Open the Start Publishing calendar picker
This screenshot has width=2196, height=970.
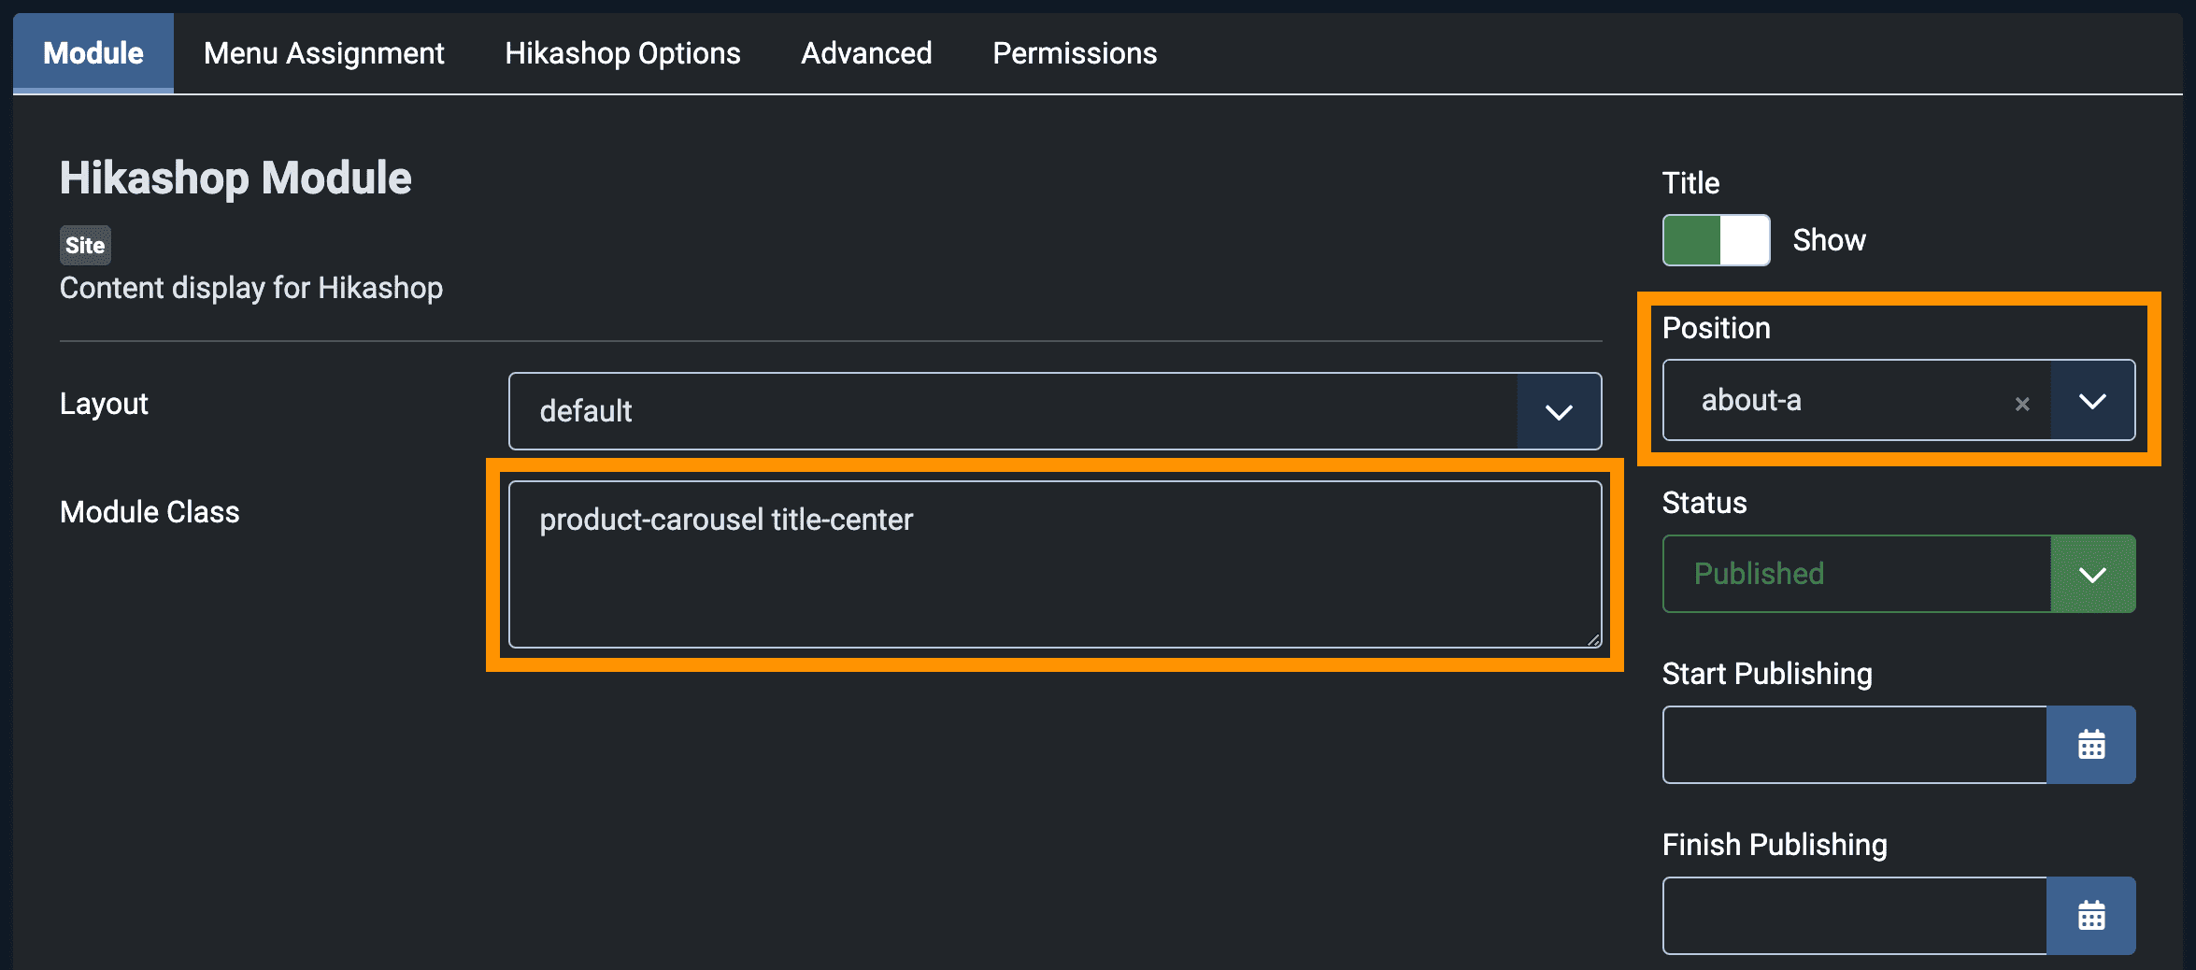click(x=2091, y=745)
